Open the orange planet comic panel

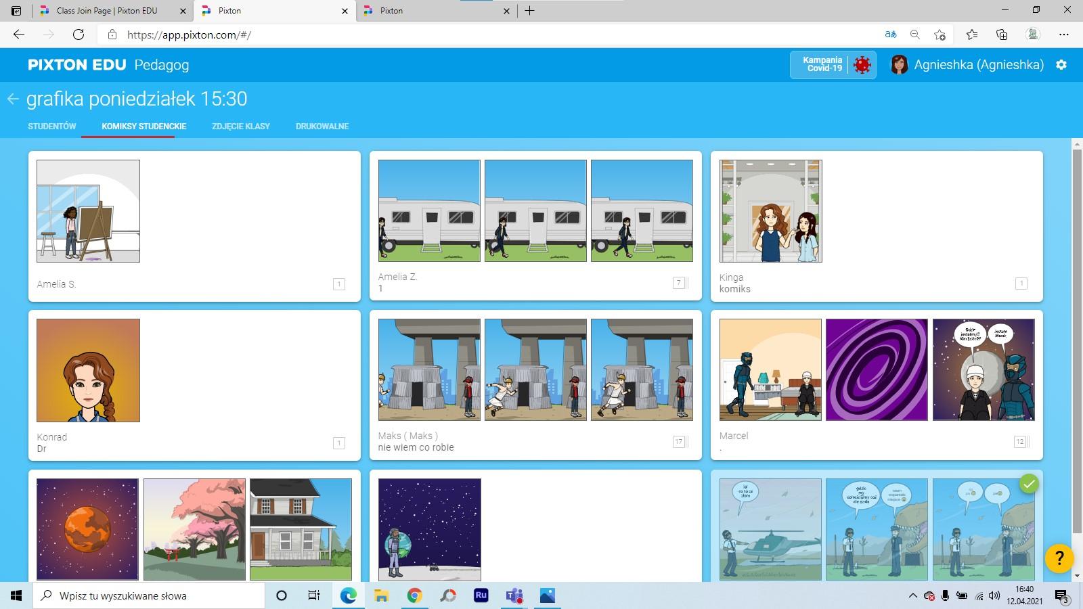click(x=87, y=529)
